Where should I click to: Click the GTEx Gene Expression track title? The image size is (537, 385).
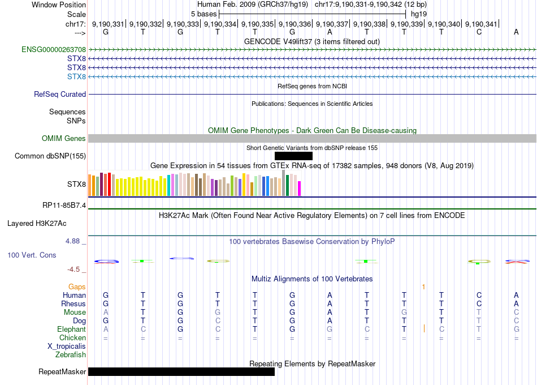point(312,166)
